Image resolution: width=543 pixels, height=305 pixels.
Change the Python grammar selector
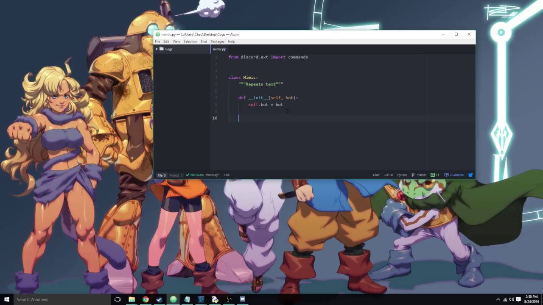402,175
